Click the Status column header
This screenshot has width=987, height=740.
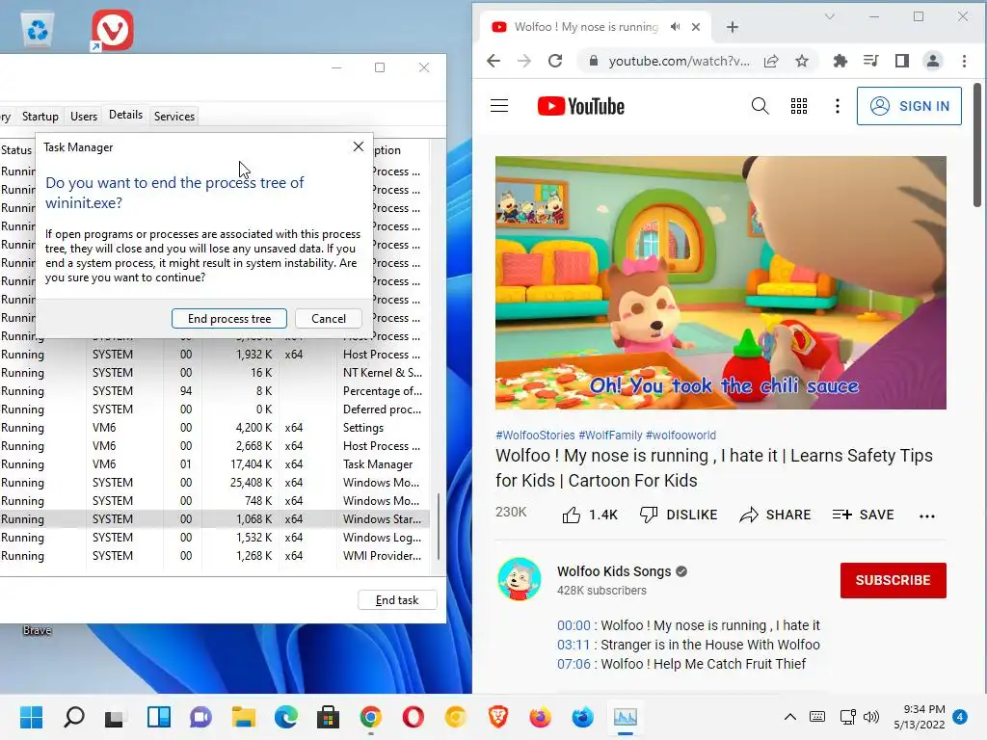tap(16, 149)
